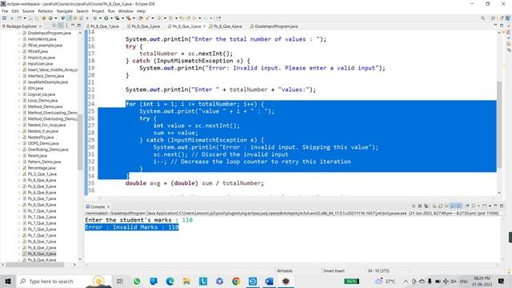Screen dimensions: 512x288
Task: Open the Run button's dropdown arrow
Action: (111, 18)
